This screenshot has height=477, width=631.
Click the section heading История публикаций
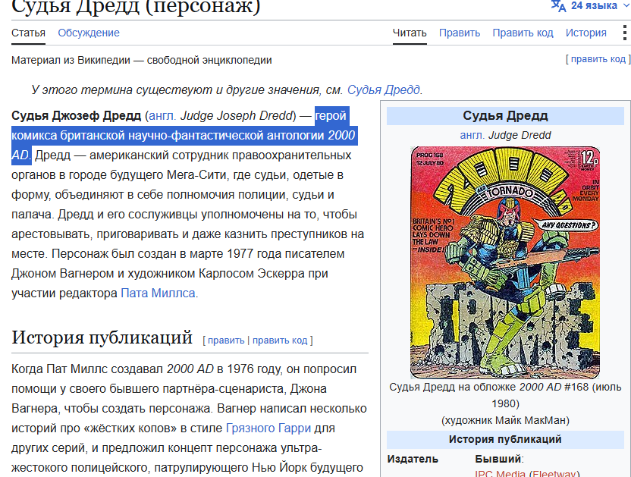click(102, 337)
